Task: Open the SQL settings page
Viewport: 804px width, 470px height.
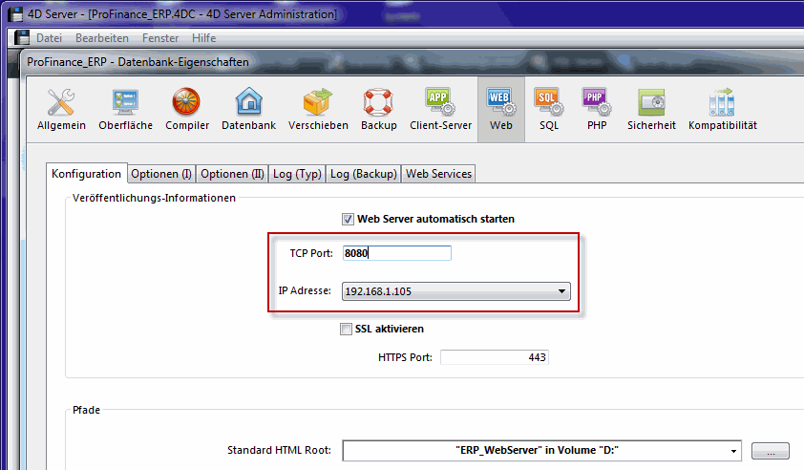Action: coord(548,109)
